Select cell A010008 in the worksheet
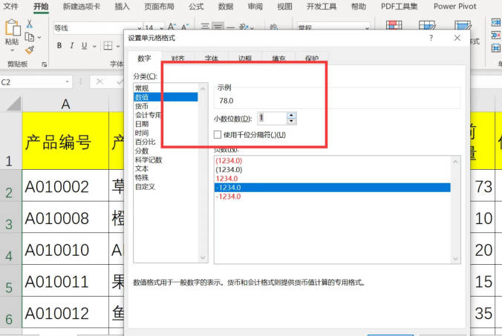 coord(65,217)
